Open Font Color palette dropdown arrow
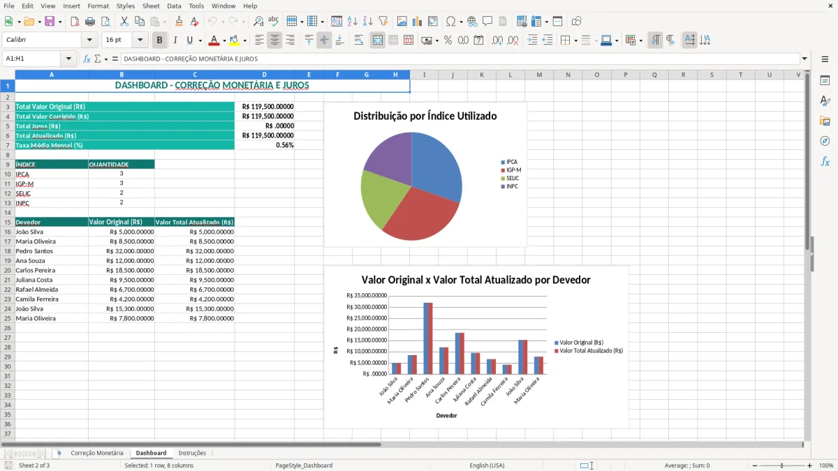Viewport: 838px width, 471px height. pyautogui.click(x=224, y=40)
